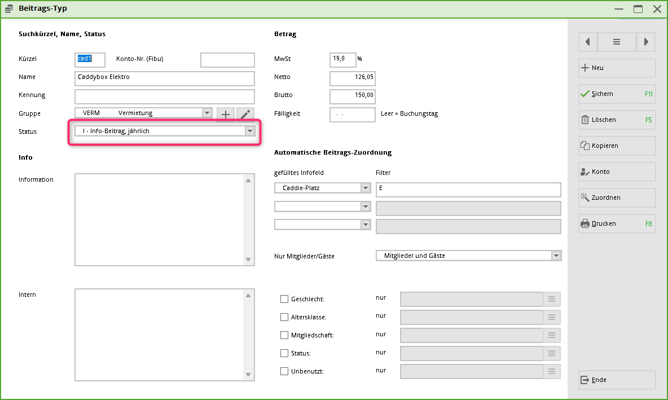Add new group with plus icon
Image resolution: width=668 pixels, height=400 pixels.
(x=226, y=114)
